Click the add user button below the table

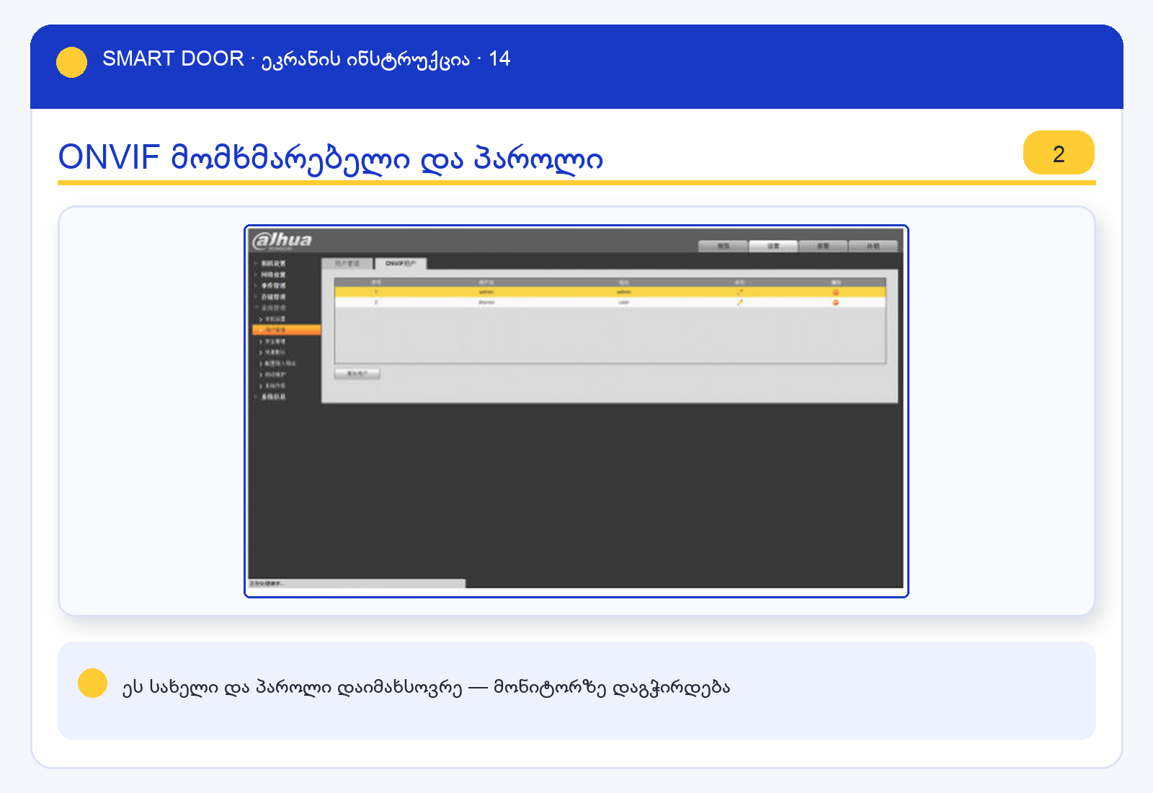(357, 373)
